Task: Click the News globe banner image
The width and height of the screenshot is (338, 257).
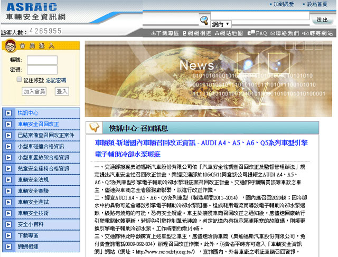Action: tap(208, 79)
